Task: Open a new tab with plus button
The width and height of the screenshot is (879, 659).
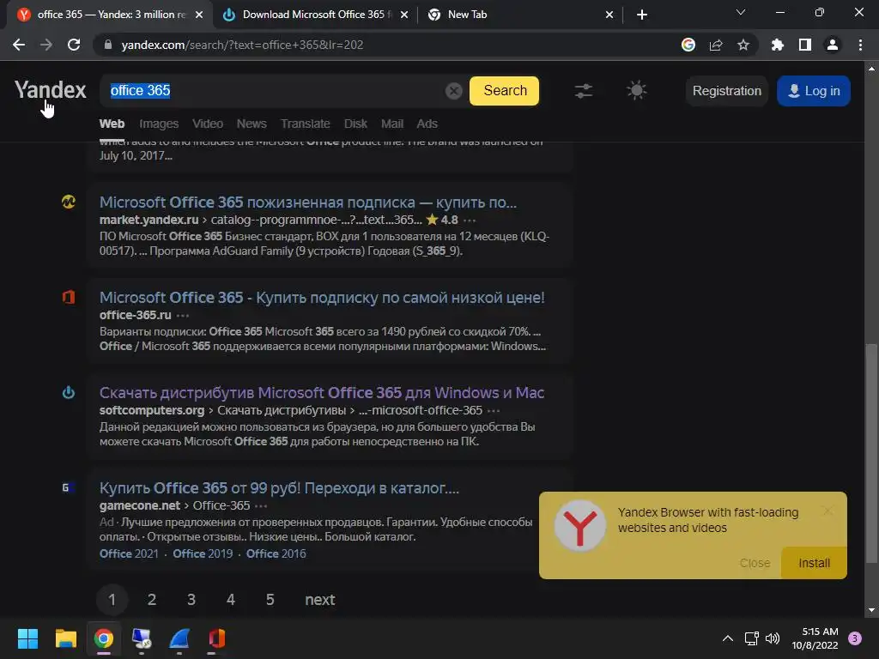Action: (x=642, y=15)
